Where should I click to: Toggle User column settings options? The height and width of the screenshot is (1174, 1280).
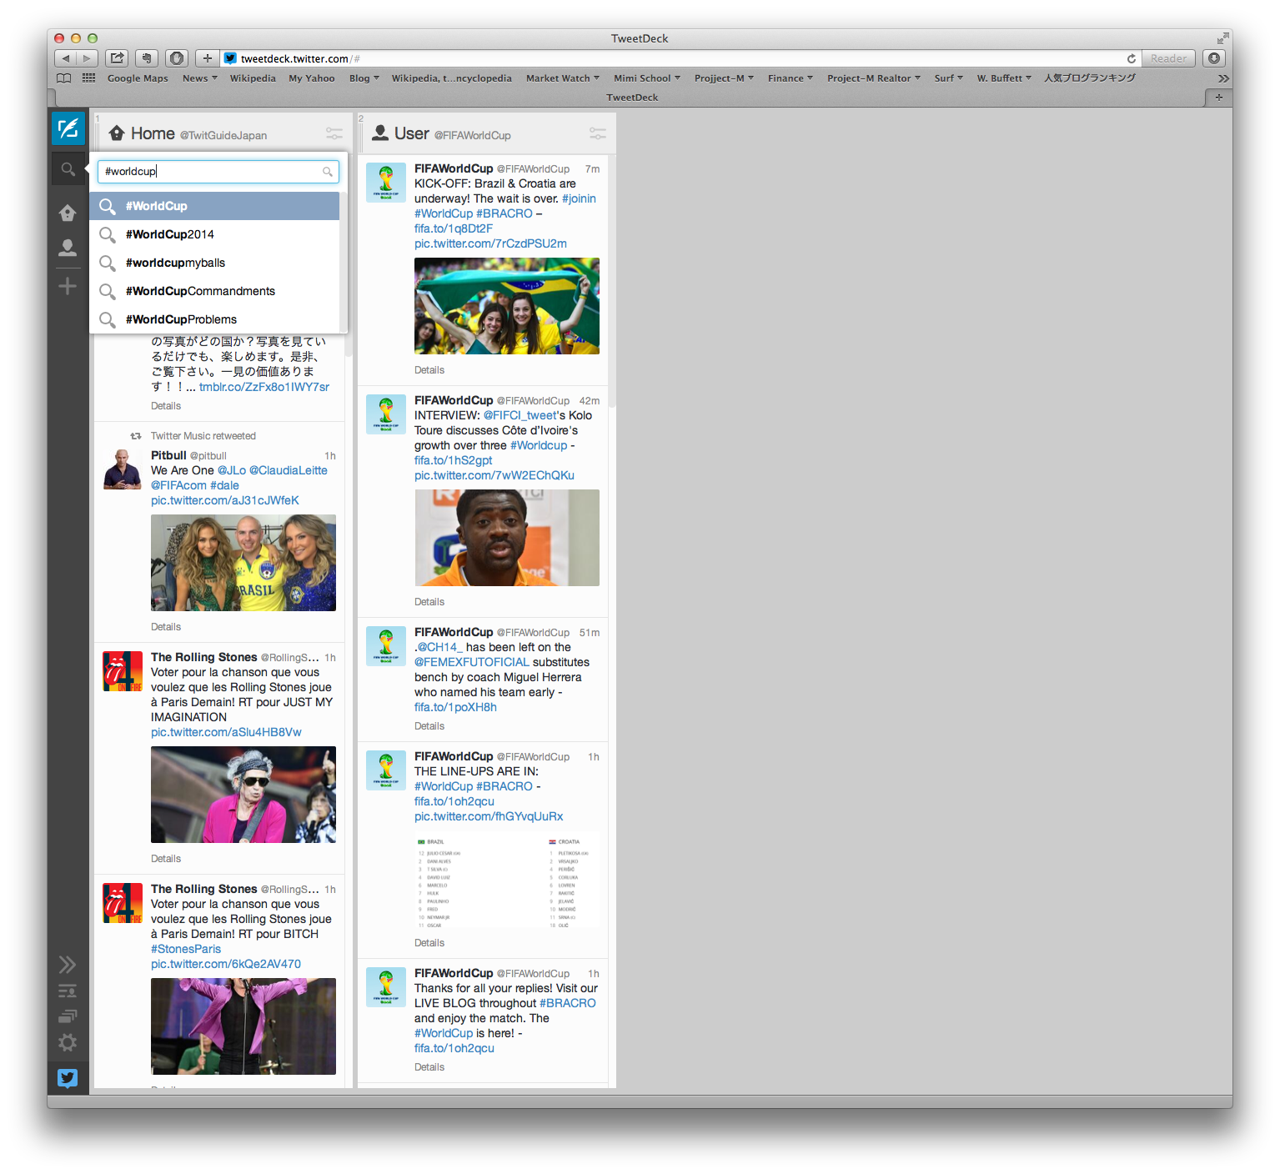click(597, 133)
